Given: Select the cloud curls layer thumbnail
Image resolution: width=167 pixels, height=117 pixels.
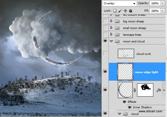Looking at the screenshot, I should tap(126, 53).
